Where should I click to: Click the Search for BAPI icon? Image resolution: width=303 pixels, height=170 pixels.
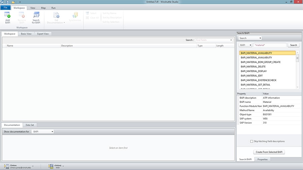pos(36,15)
